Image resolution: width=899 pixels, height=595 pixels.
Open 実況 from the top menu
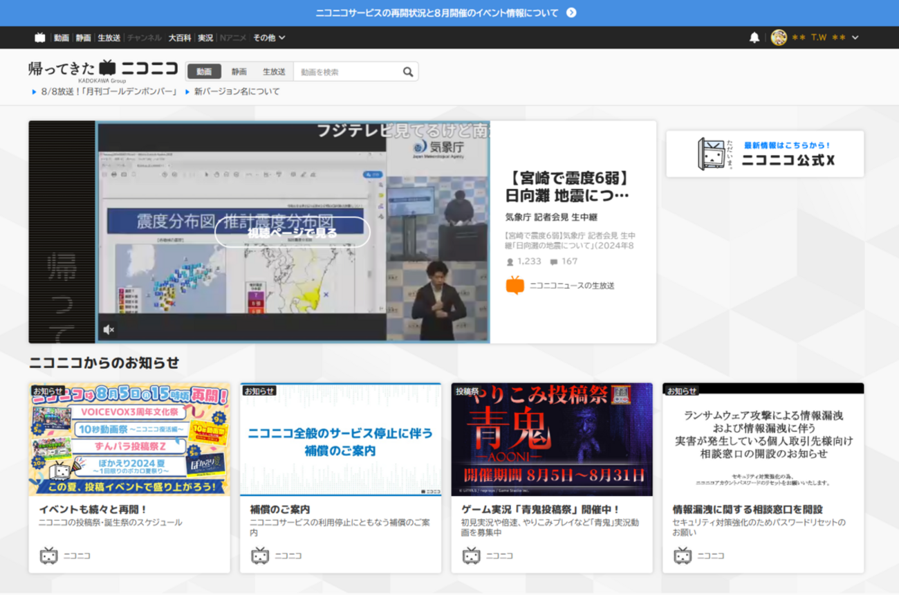pos(205,38)
